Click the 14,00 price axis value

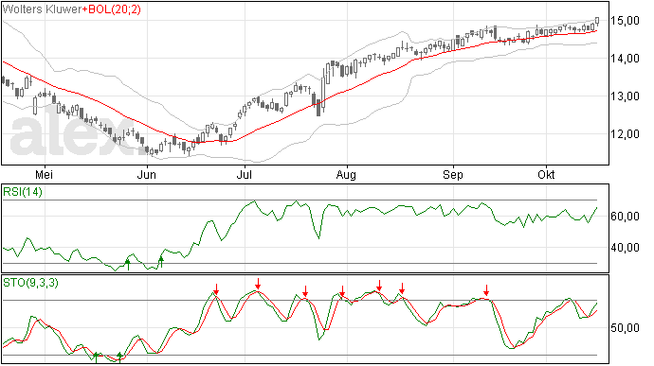click(x=625, y=59)
